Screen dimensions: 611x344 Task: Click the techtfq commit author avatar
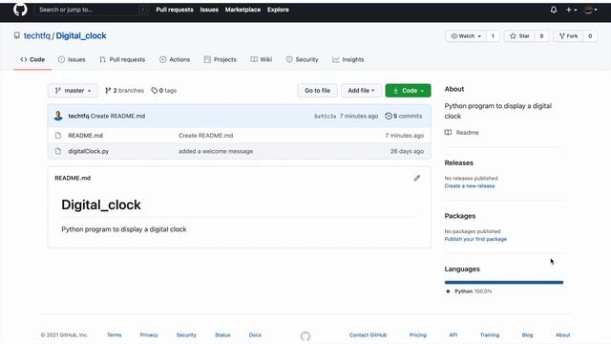[58, 116]
